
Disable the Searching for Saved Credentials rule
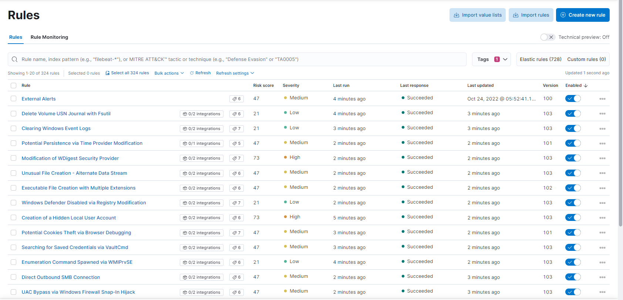(x=573, y=247)
